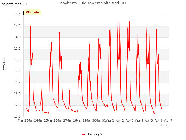The width and height of the screenshot is (186, 140).
Task: Click the 'No data for f_RH' message
Action: 14,4
